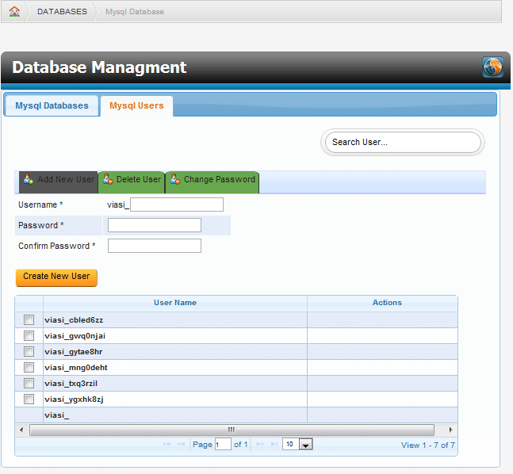Click the home icon in breadcrumb

[x=14, y=12]
